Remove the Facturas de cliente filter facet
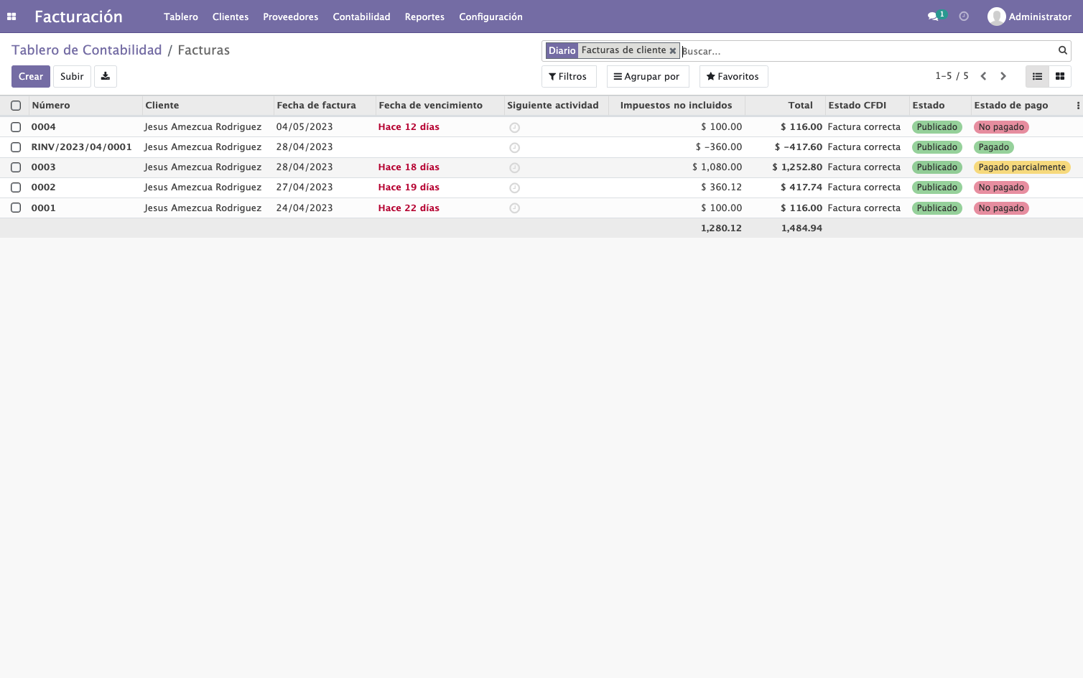 coord(673,51)
